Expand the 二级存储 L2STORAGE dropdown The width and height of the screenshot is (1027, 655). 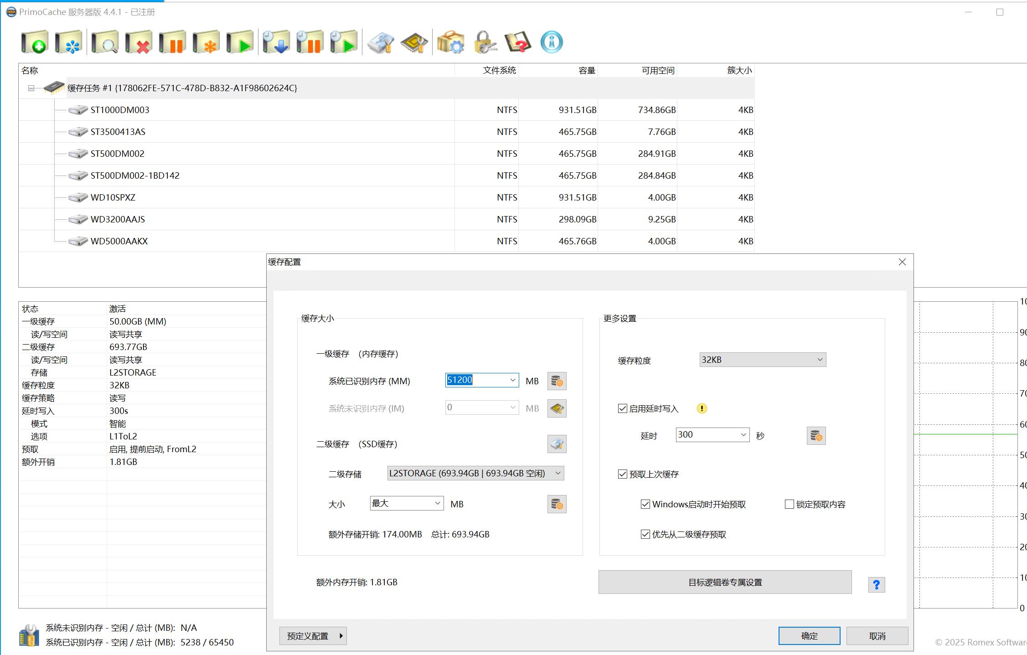point(475,473)
